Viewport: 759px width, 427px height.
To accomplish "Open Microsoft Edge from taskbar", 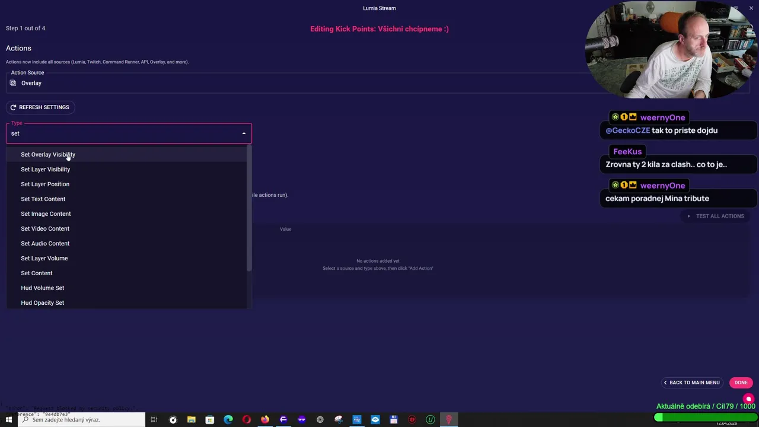I will tap(228, 420).
